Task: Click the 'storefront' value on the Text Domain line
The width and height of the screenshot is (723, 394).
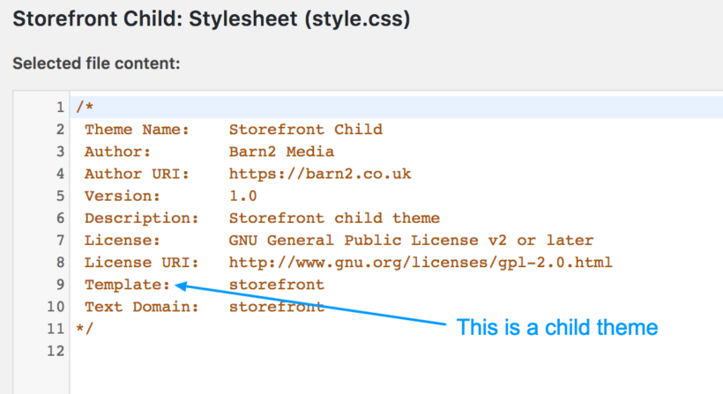Action: pos(277,306)
